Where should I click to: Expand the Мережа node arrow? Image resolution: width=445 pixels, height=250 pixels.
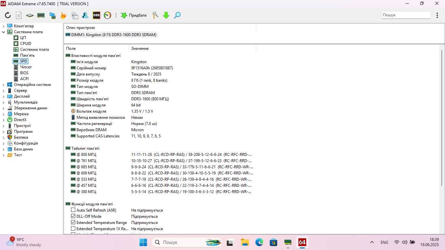4,114
